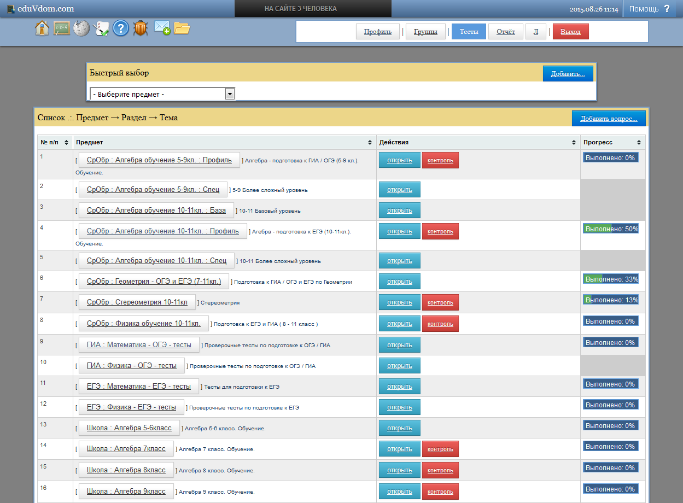Click the 'Выполнено: 50%' progress bar
683x503 pixels.
611,229
